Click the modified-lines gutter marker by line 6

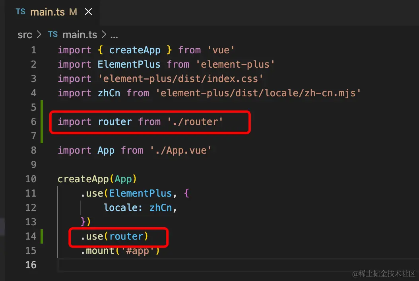[42, 122]
